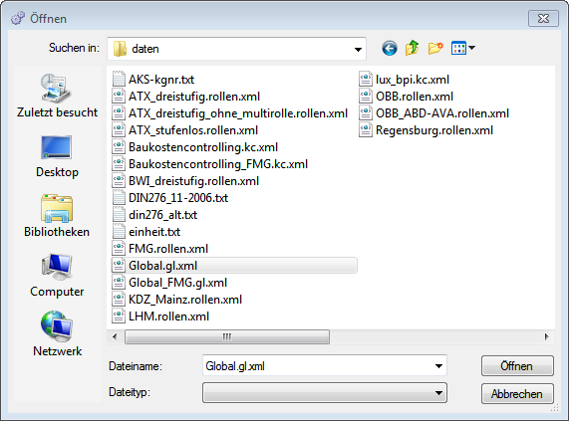The height and width of the screenshot is (421, 569).
Task: Open the view options dropdown arrow
Action: (471, 48)
